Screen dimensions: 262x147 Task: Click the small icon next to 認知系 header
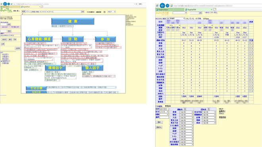click(208, 109)
